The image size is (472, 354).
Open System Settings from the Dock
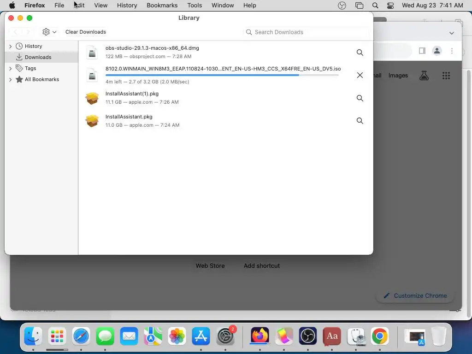click(x=225, y=336)
